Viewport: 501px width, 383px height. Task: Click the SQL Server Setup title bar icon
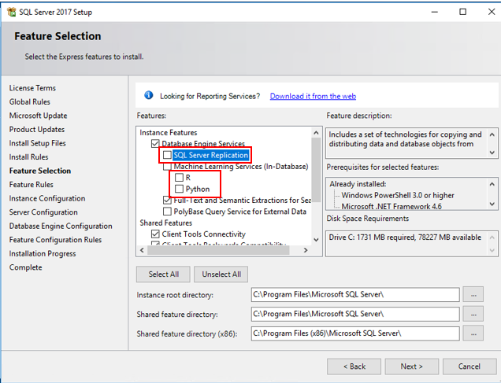(x=9, y=11)
